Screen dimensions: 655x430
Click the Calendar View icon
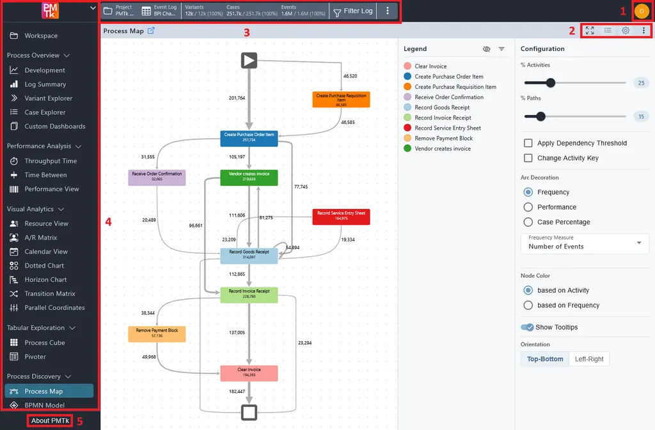pos(14,252)
